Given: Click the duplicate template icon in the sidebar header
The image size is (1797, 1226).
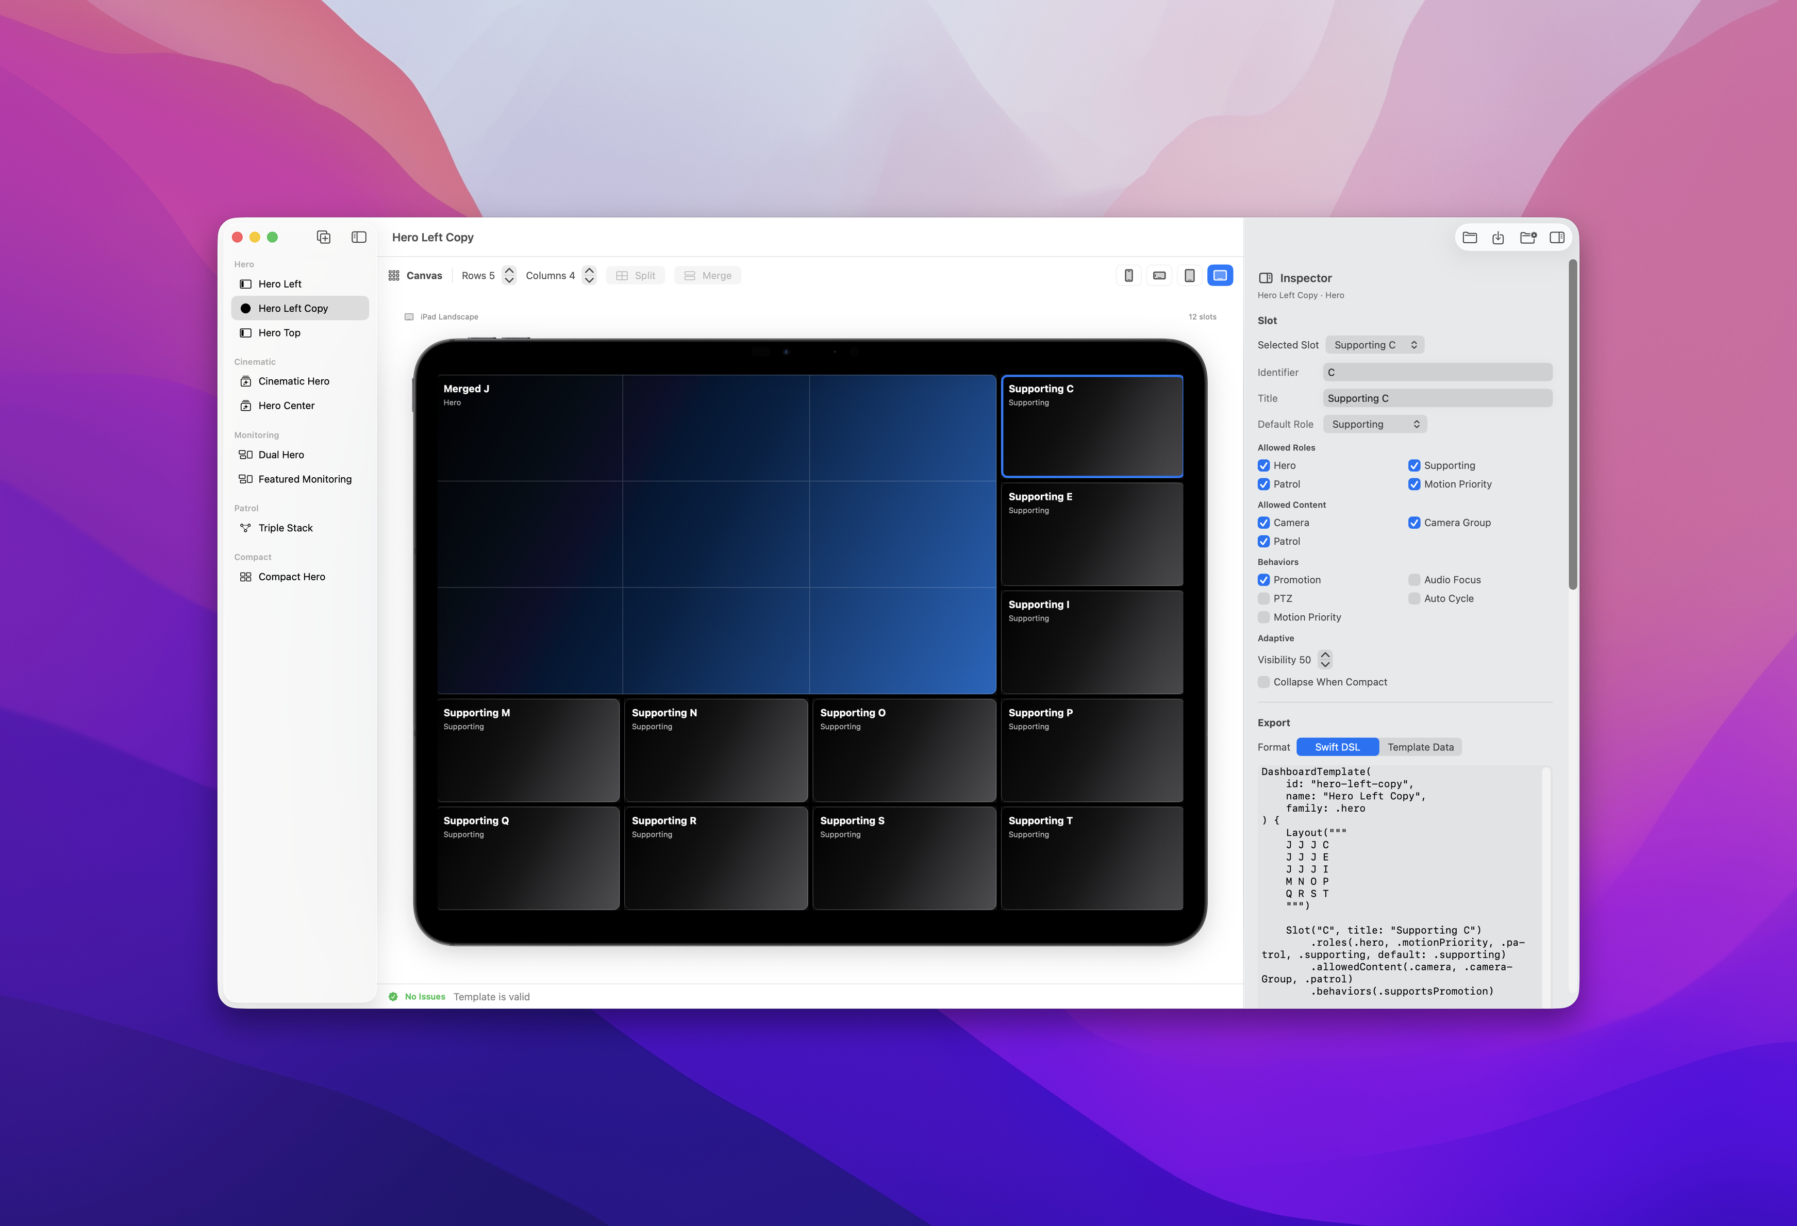Looking at the screenshot, I should point(324,237).
